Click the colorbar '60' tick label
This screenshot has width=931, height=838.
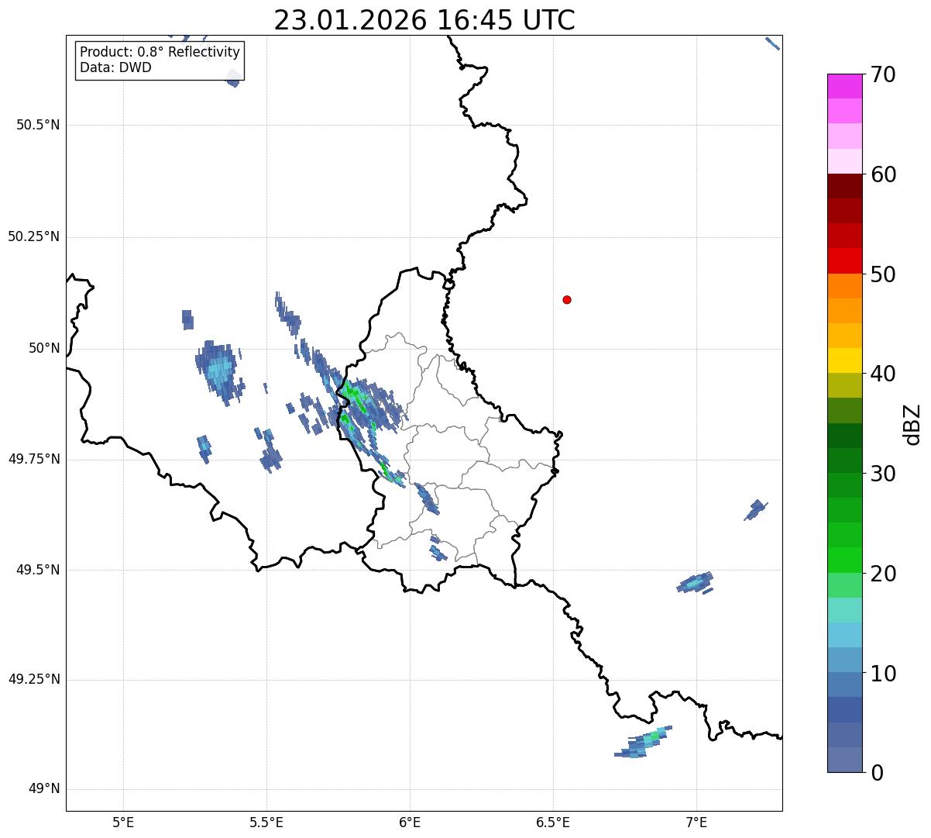click(x=883, y=174)
